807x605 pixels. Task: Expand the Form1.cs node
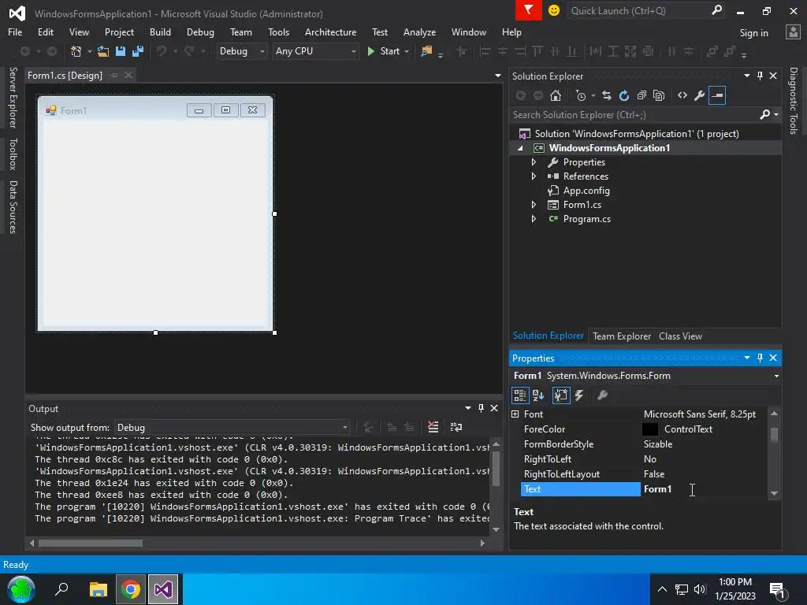click(x=534, y=205)
